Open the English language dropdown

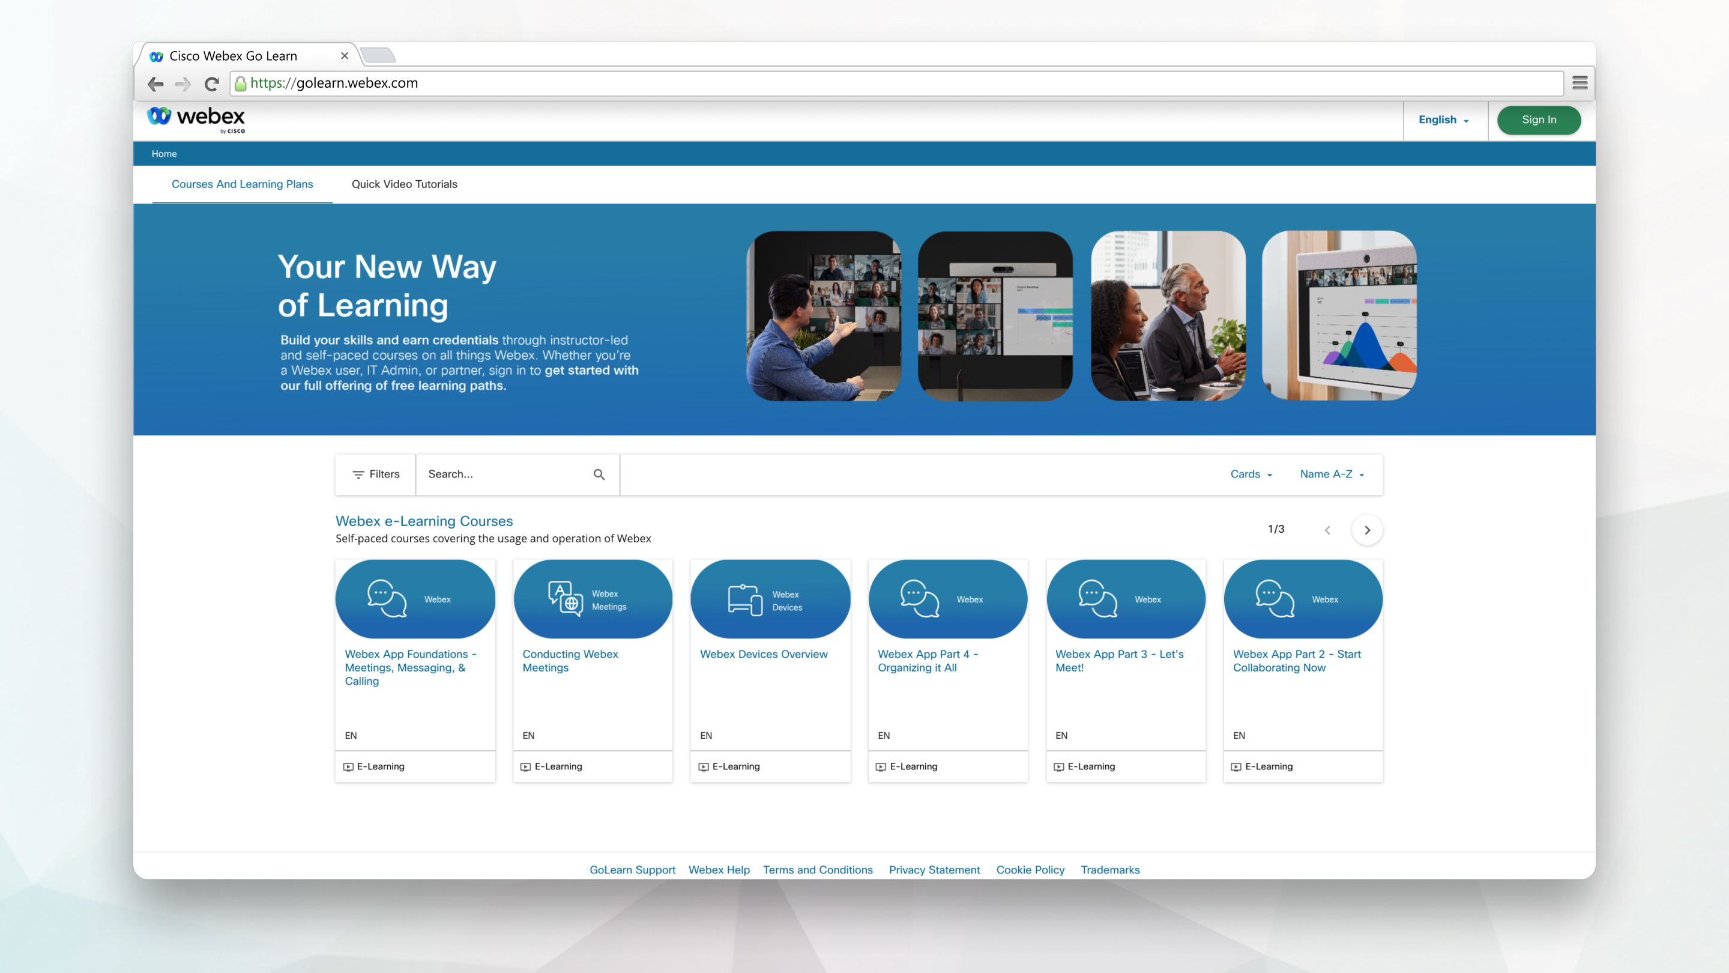point(1444,120)
